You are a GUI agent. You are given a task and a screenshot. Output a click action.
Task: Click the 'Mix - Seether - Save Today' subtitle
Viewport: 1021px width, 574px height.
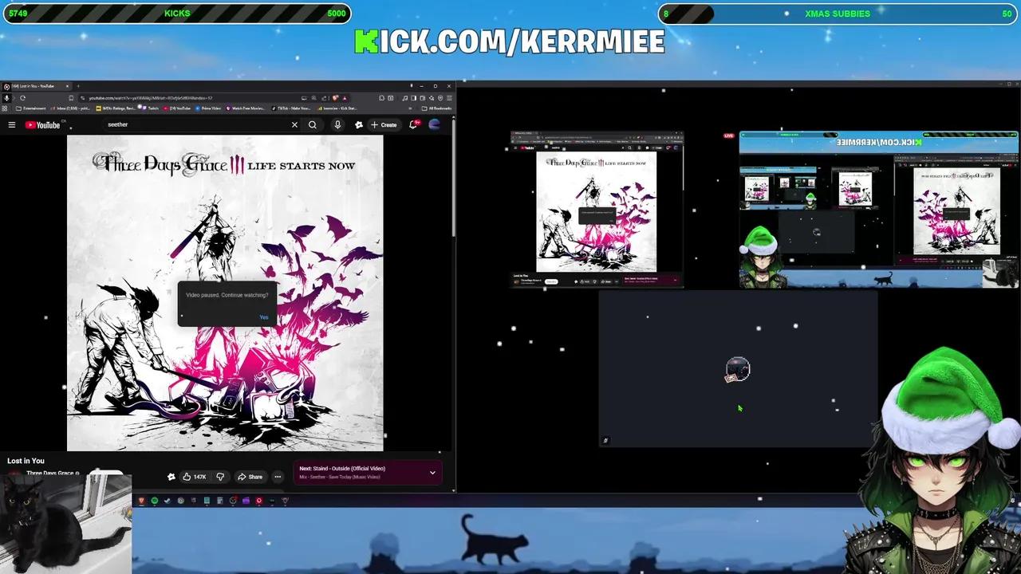pyautogui.click(x=340, y=478)
